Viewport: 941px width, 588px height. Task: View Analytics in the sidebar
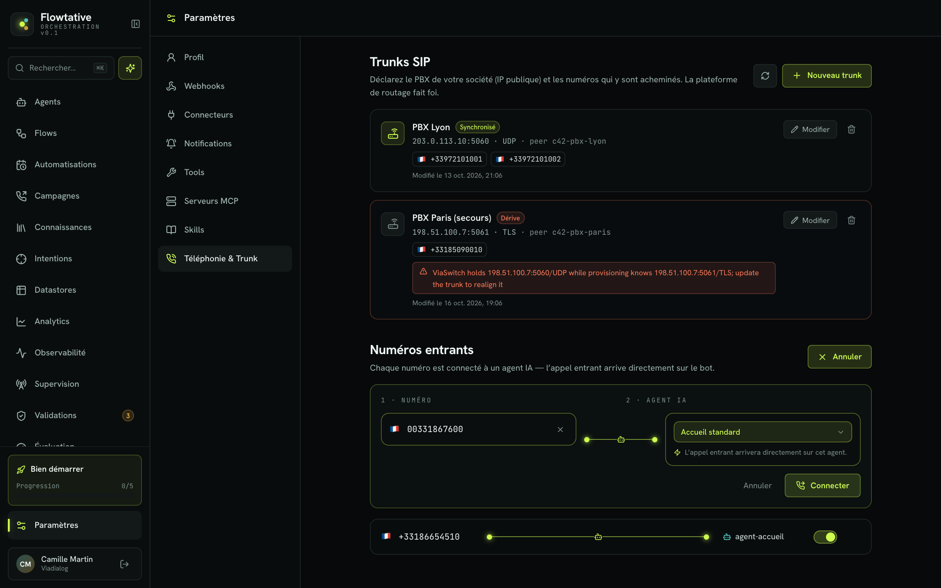point(75,321)
